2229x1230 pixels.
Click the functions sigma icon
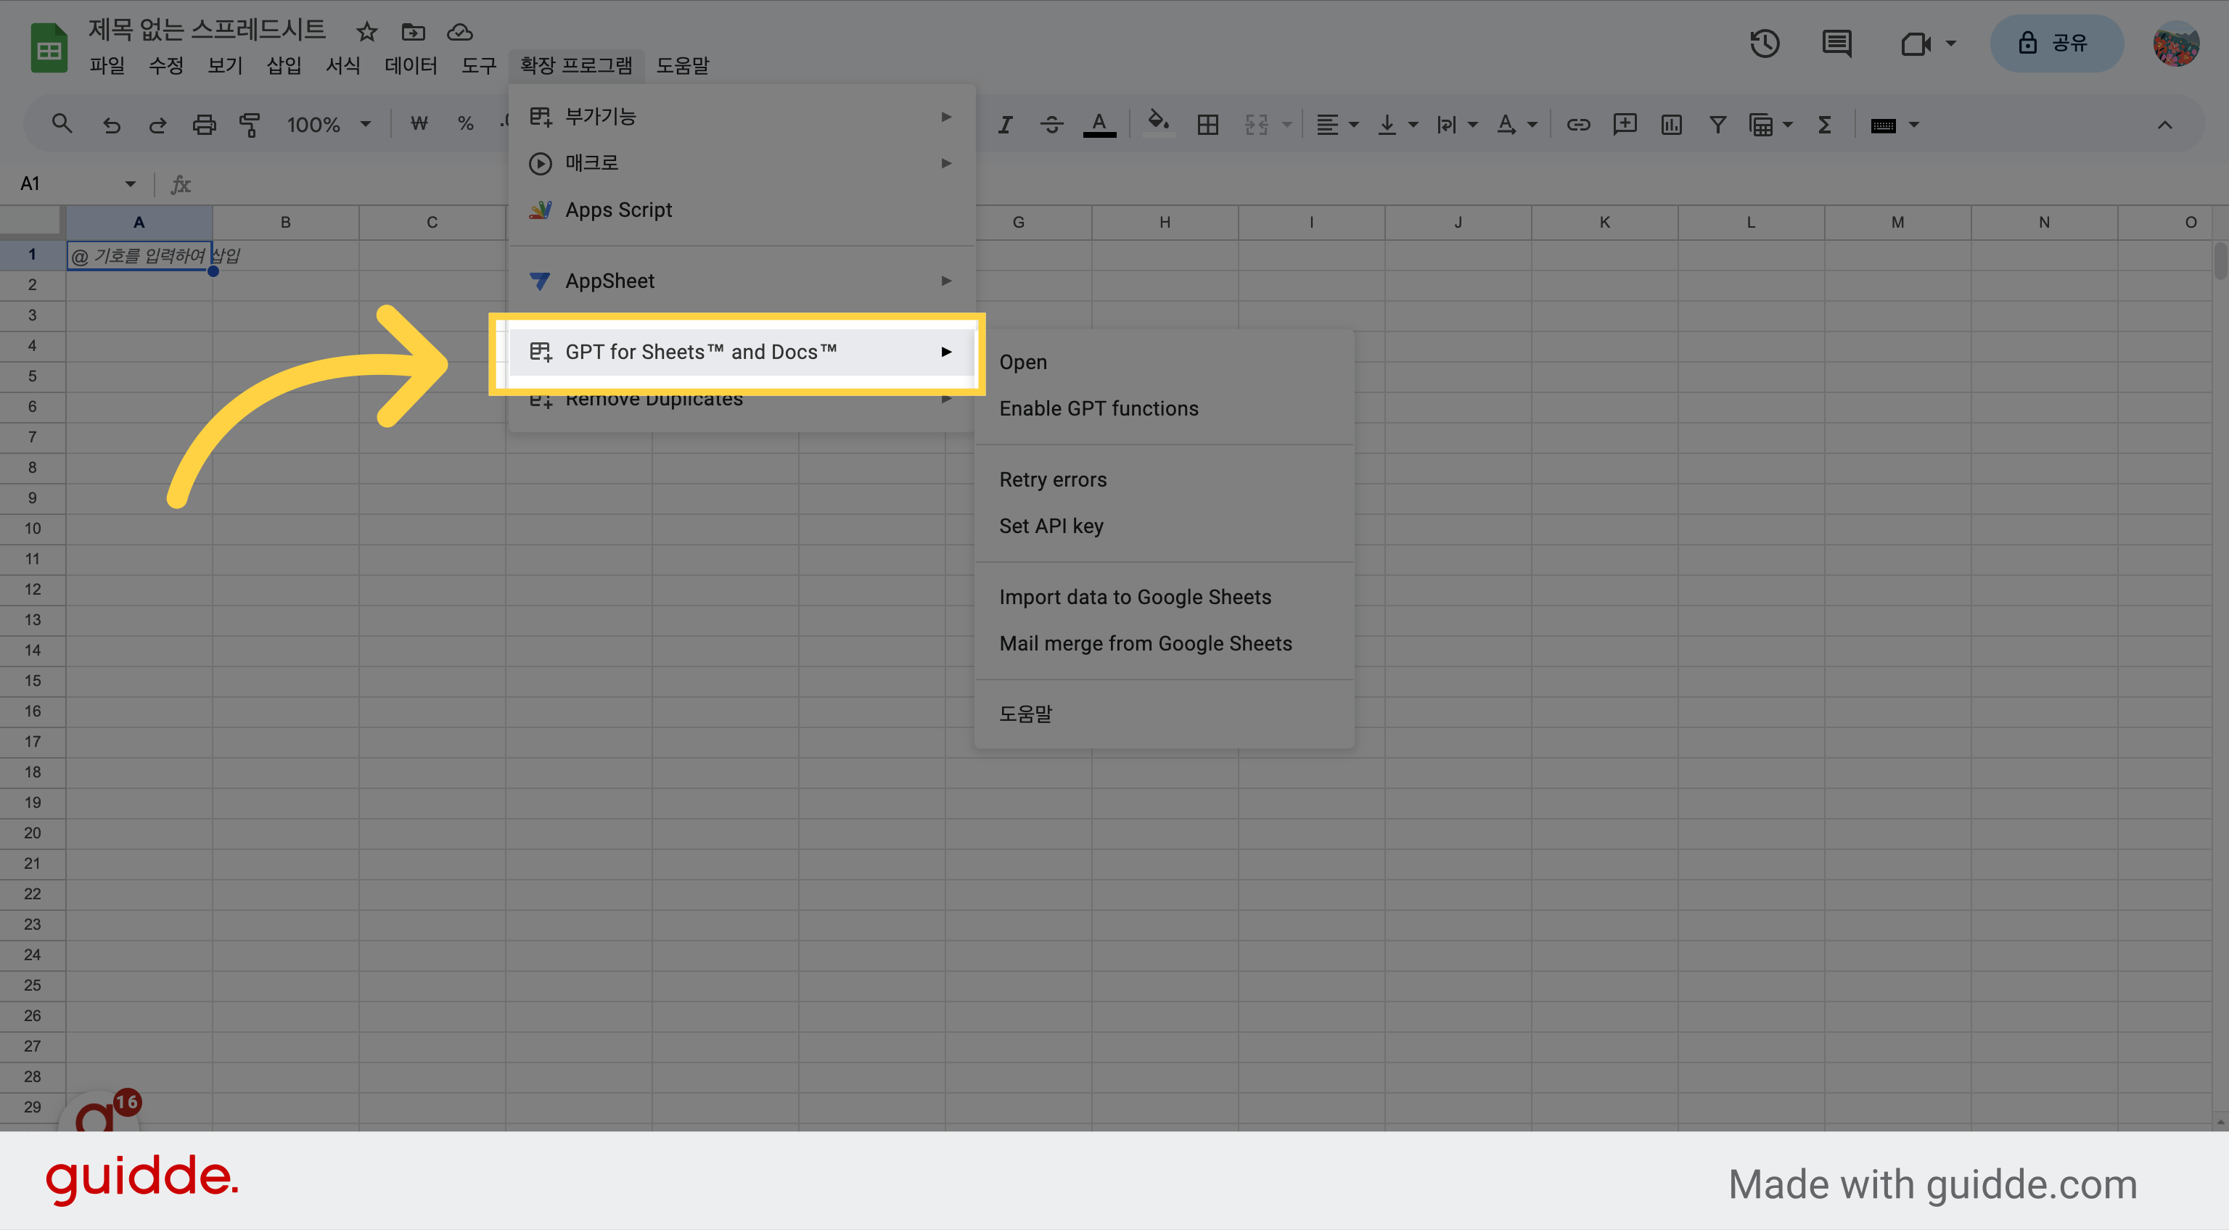(x=1824, y=125)
